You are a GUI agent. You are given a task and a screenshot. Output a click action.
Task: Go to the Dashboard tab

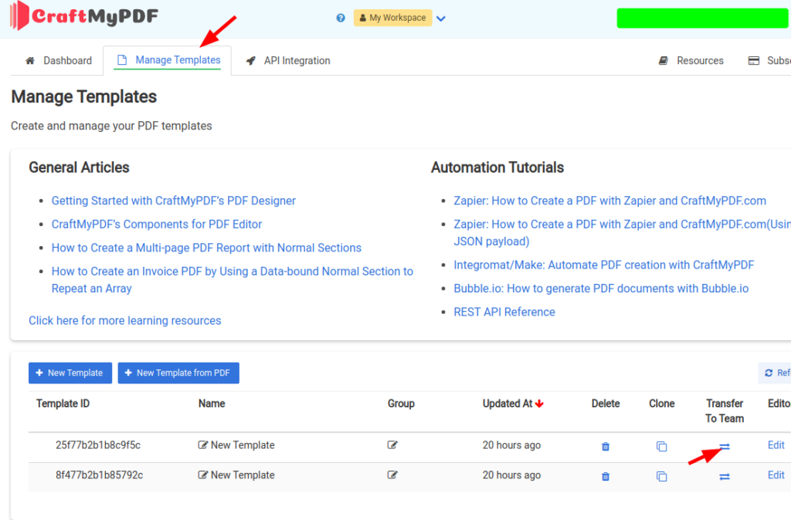pyautogui.click(x=59, y=60)
